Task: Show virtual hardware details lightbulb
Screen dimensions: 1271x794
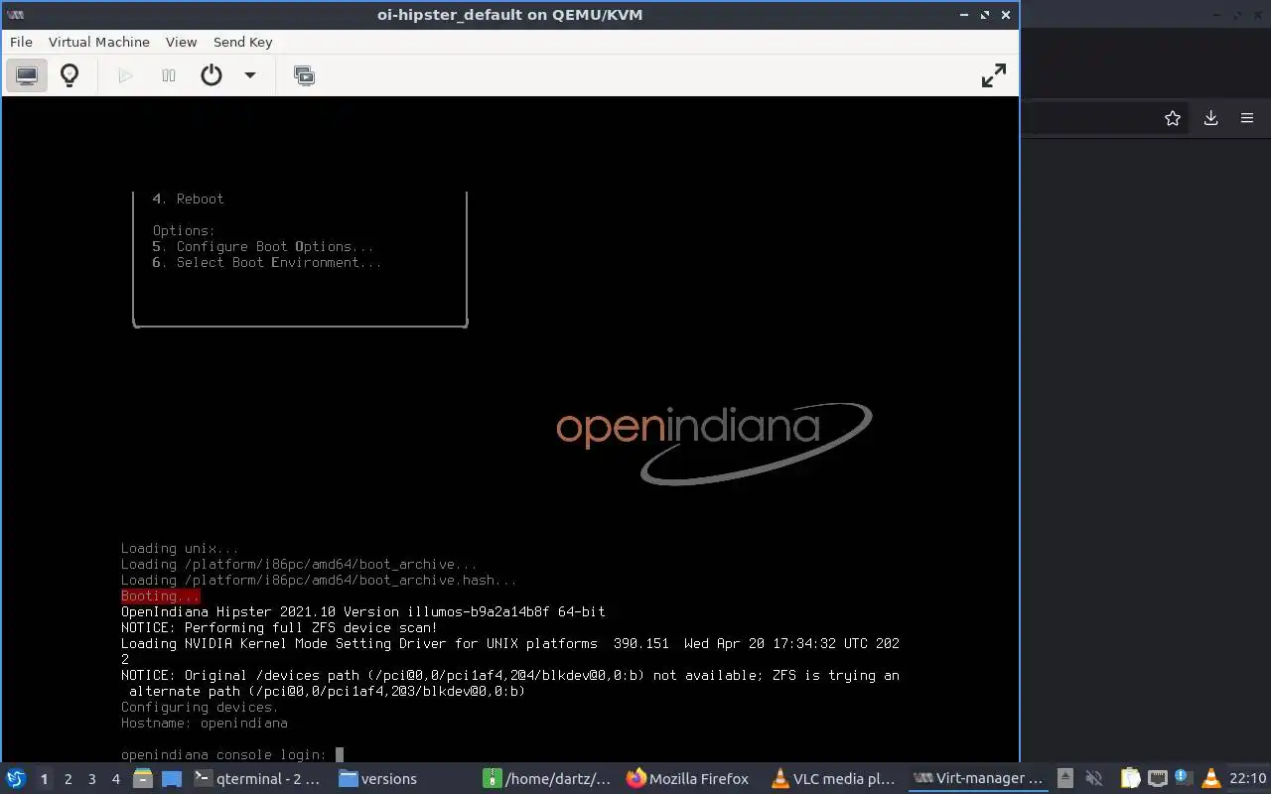Action: click(70, 75)
